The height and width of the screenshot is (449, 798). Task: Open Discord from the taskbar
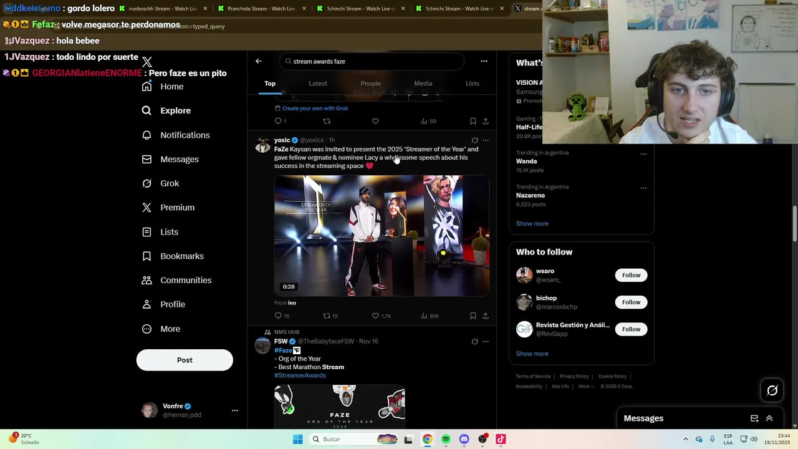[x=464, y=440]
